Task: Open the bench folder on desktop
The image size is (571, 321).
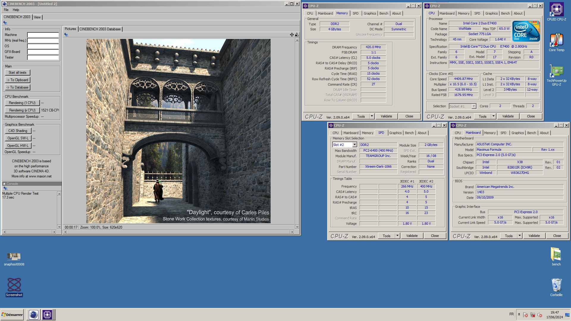Action: point(556,257)
